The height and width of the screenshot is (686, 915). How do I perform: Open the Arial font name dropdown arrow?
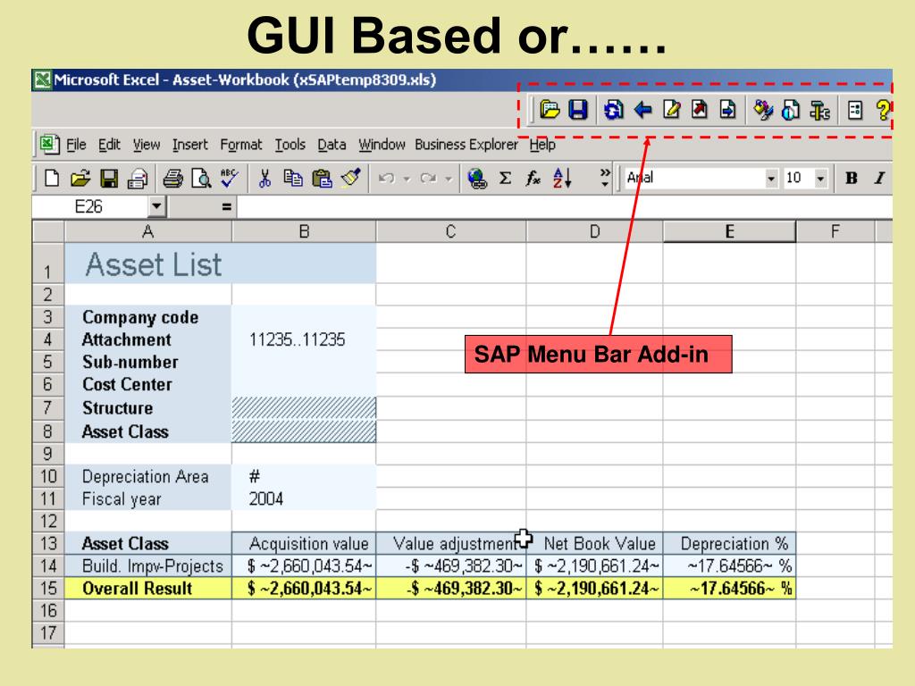pyautogui.click(x=771, y=179)
